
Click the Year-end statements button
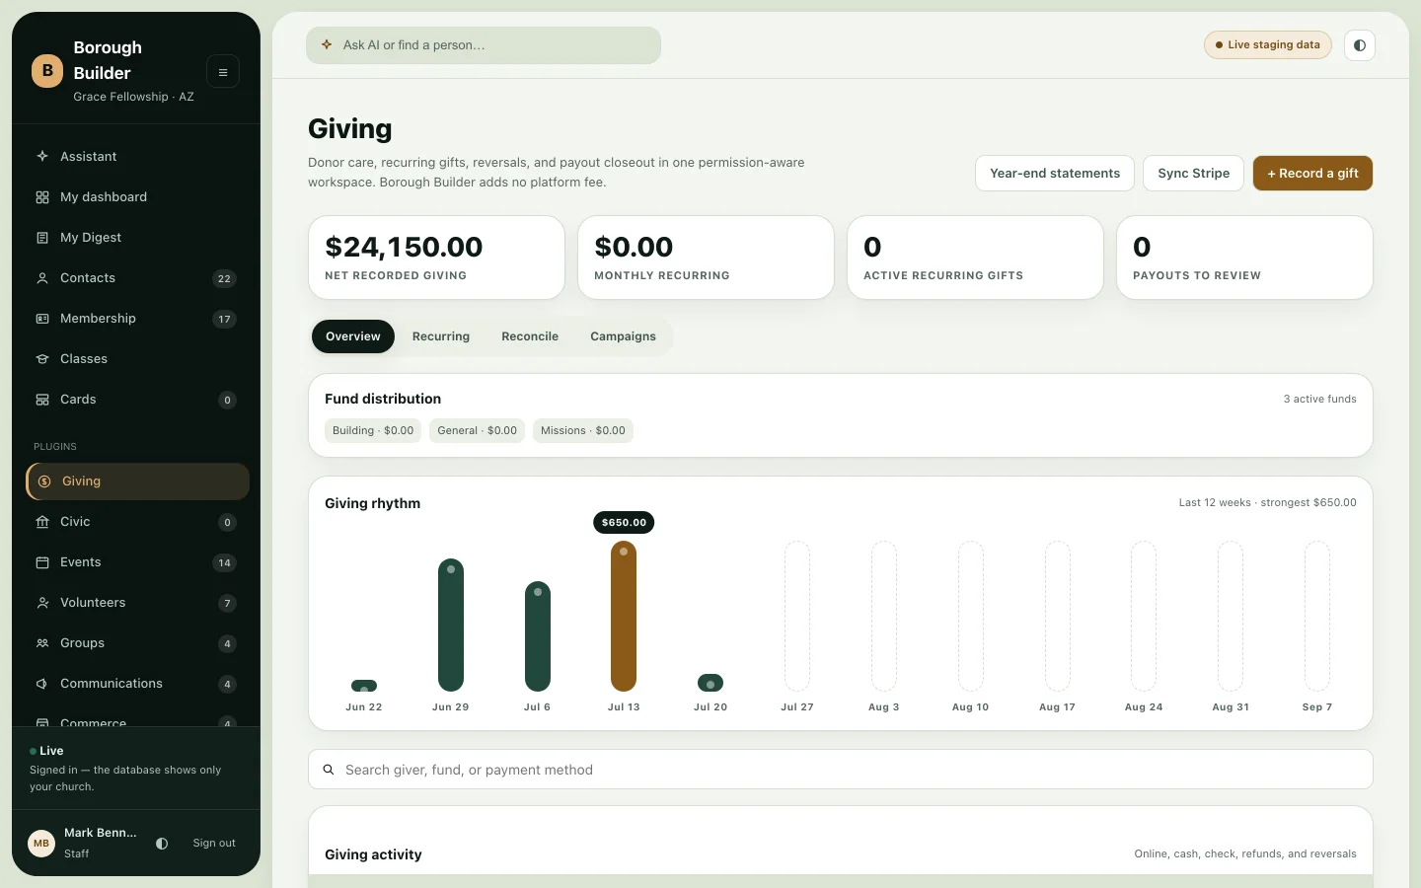point(1055,174)
